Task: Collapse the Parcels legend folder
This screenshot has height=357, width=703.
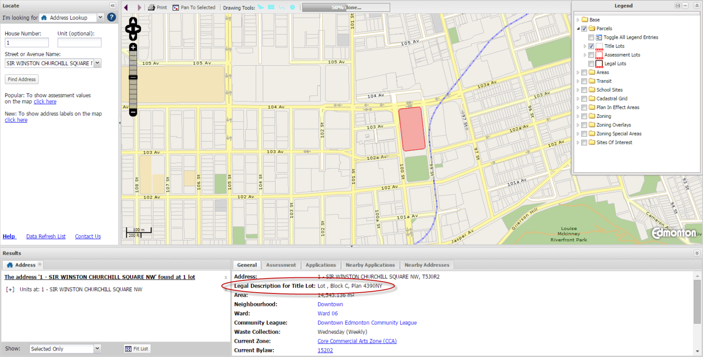Action: [578, 28]
